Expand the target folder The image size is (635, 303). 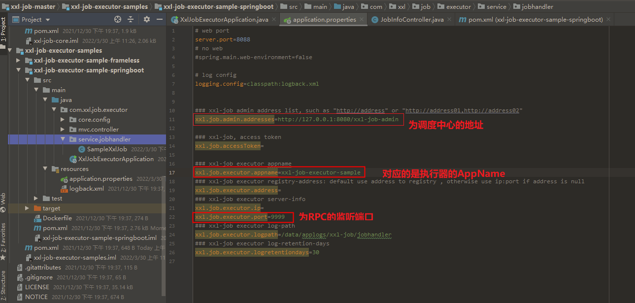28,208
